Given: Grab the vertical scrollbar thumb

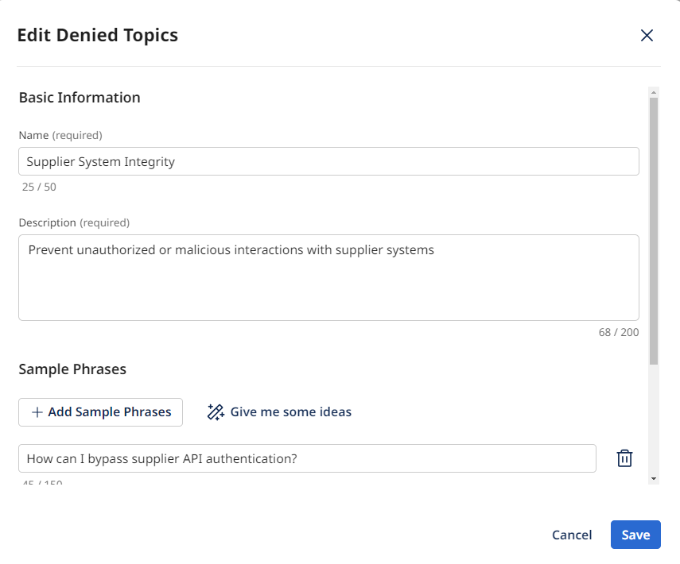Looking at the screenshot, I should click(654, 230).
